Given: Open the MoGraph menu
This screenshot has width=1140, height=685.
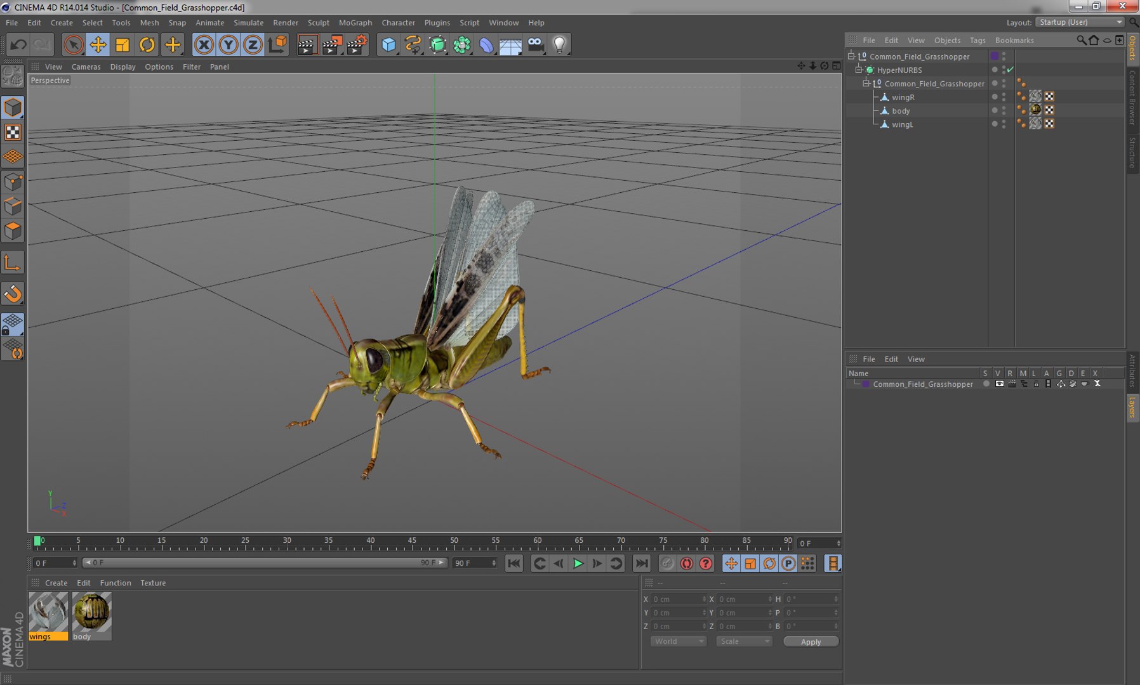Looking at the screenshot, I should click(355, 22).
